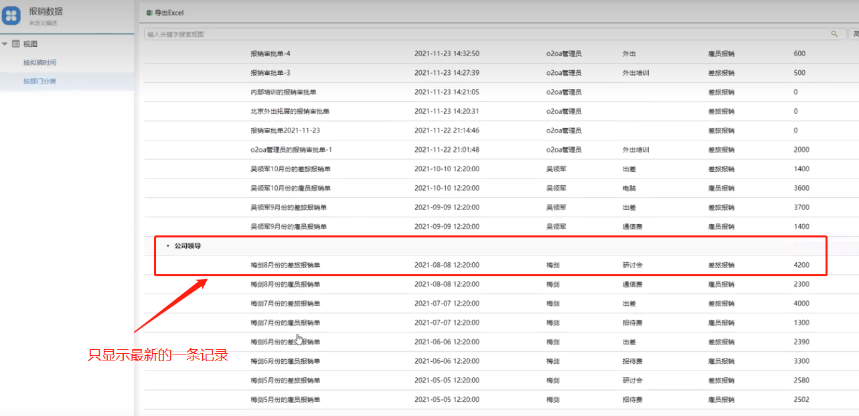Screen dimensions: 859x416
Task: Click 吴领军 in 吴领军9月份的差旅报销单 row
Action: click(556, 207)
